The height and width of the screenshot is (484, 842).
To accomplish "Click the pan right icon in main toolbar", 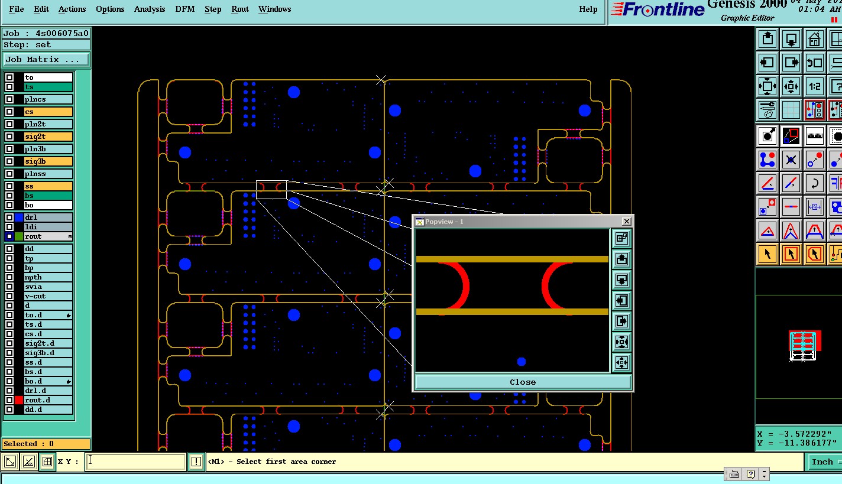I will (791, 63).
